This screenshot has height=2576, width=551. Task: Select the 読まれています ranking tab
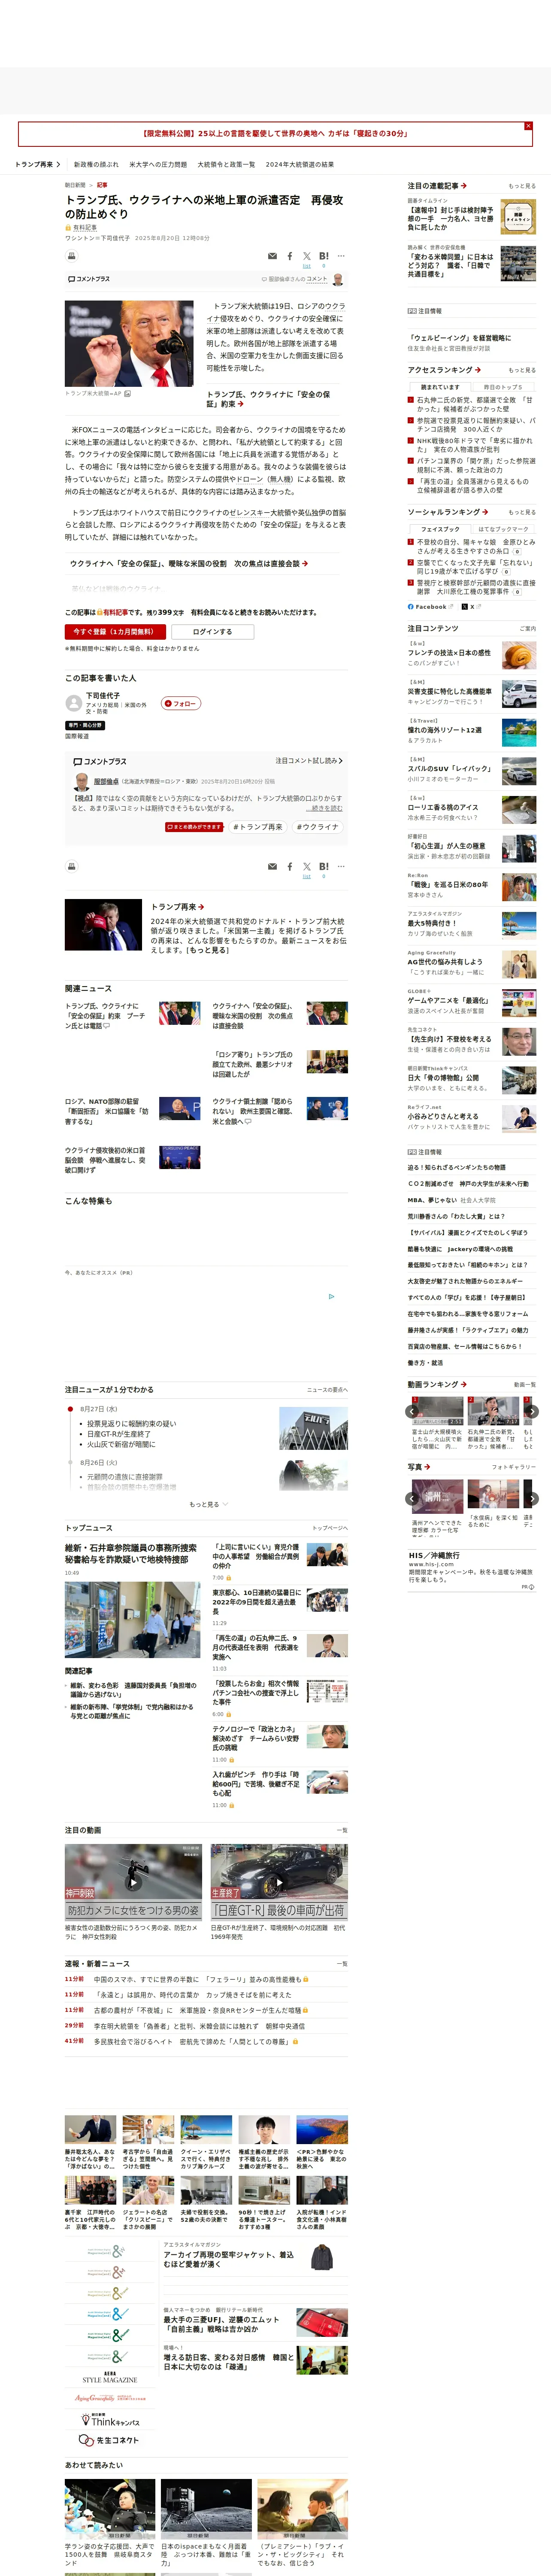coord(440,387)
